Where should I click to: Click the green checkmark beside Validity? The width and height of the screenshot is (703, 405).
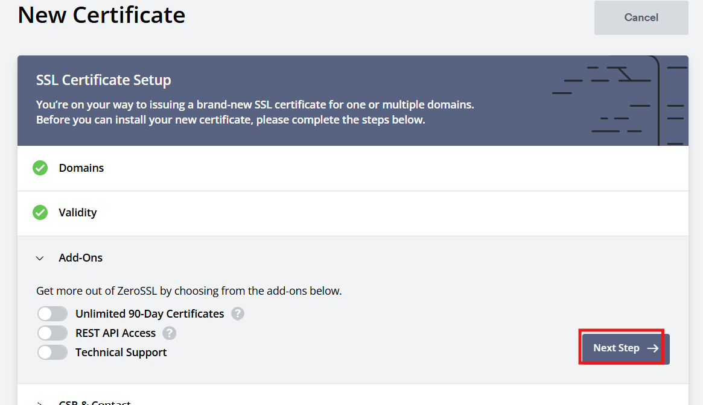tap(40, 212)
